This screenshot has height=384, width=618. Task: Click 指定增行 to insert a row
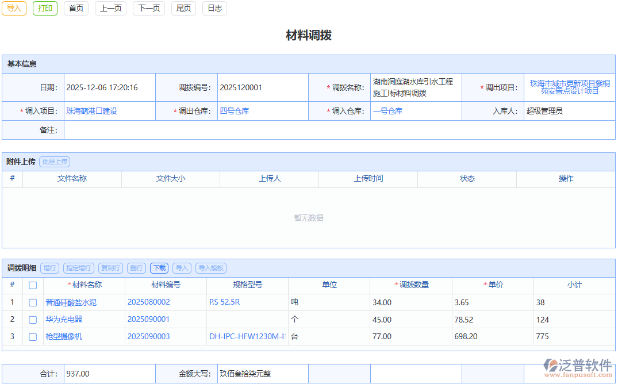pyautogui.click(x=79, y=268)
